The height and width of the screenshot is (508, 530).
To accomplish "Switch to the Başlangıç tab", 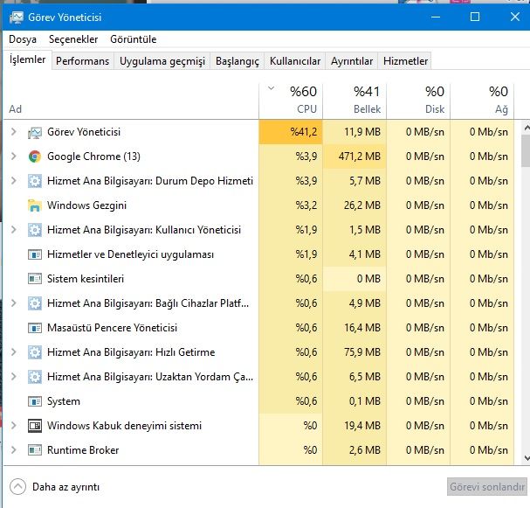I will tap(237, 61).
